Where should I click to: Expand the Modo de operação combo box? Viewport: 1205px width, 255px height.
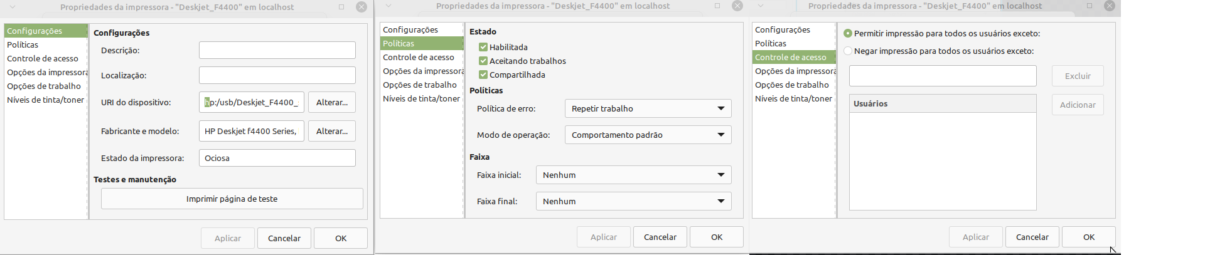click(648, 135)
